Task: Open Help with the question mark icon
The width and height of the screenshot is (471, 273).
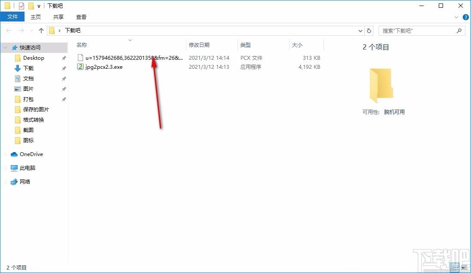Action: click(465, 17)
